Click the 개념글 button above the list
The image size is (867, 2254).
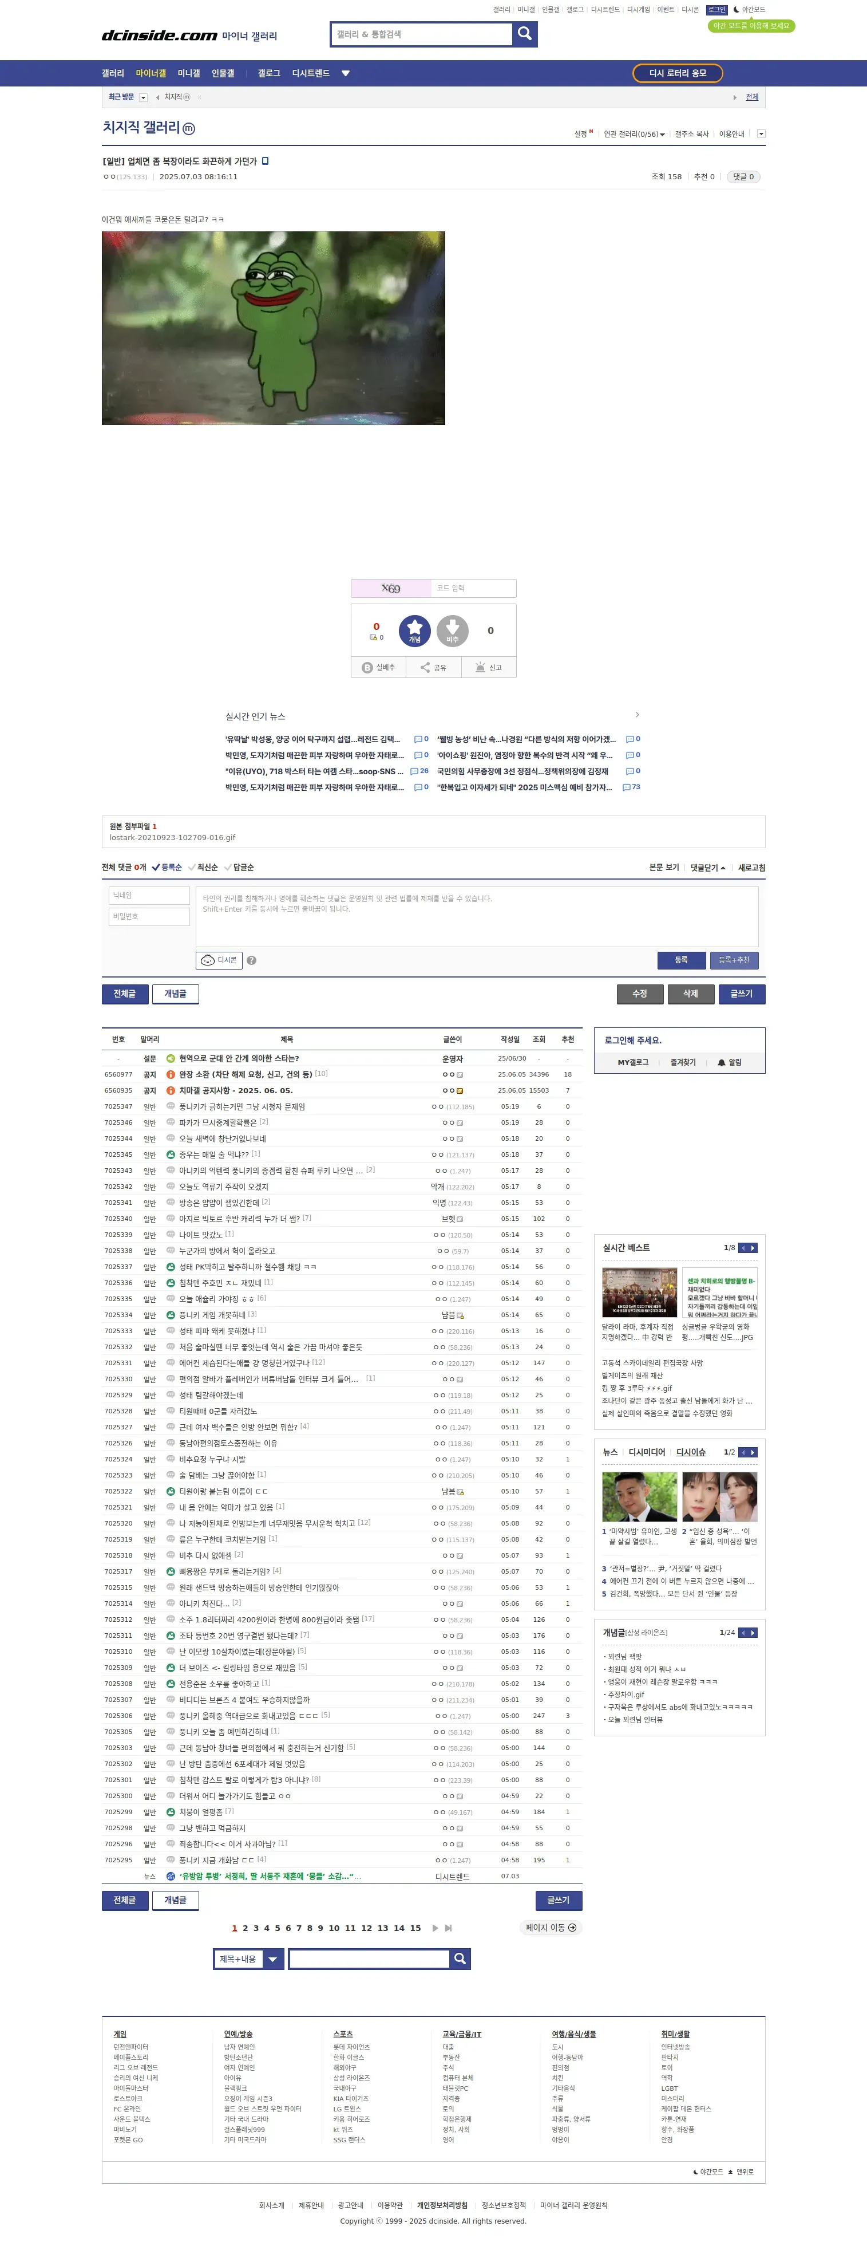pos(175,993)
